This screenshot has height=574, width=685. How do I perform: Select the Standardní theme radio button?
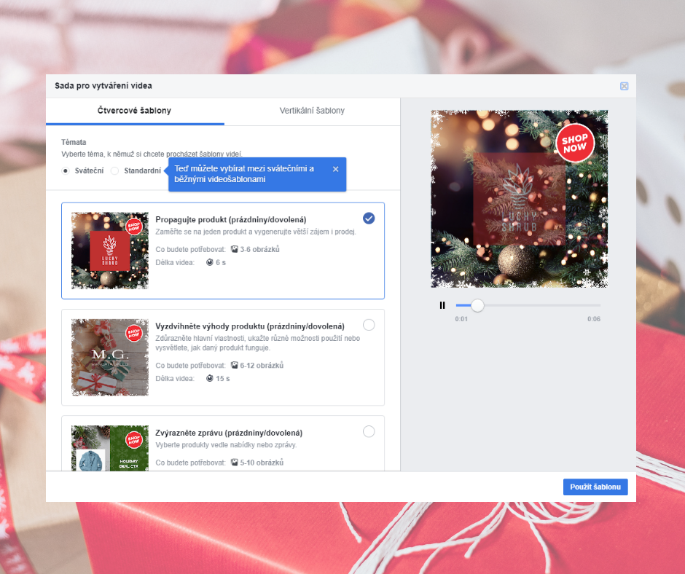click(115, 170)
